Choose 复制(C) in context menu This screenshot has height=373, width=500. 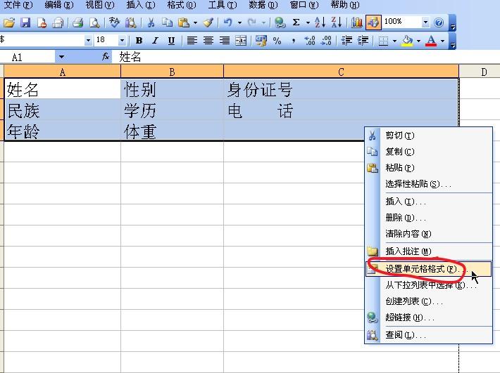click(x=428, y=152)
